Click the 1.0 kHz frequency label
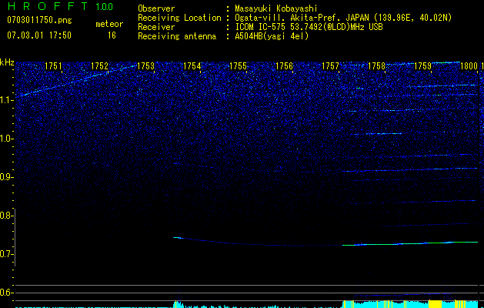The height and width of the screenshot is (308, 484). click(7, 139)
